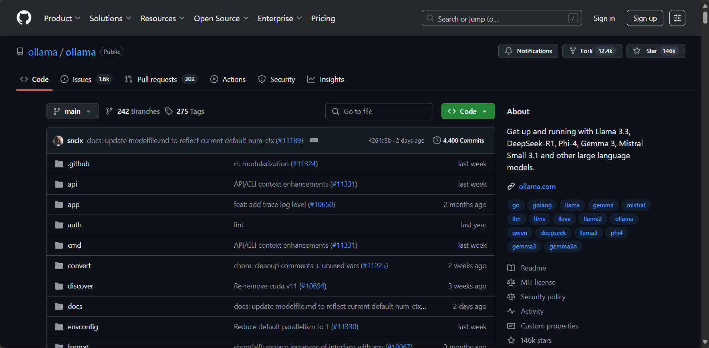709x348 pixels.
Task: Click the app folder icon
Action: [x=59, y=205]
